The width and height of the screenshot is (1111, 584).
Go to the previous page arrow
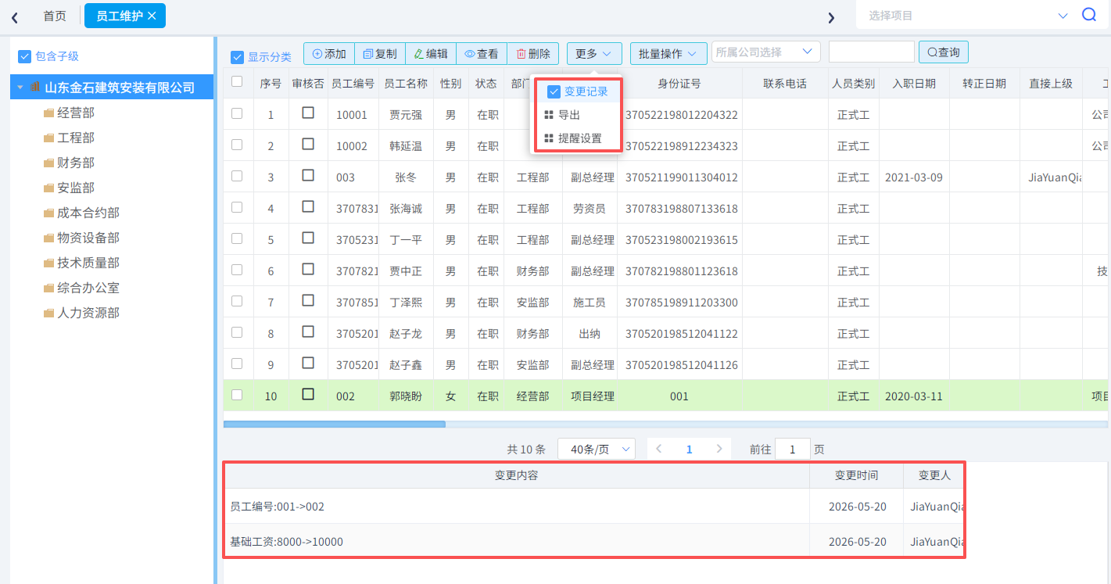click(660, 449)
